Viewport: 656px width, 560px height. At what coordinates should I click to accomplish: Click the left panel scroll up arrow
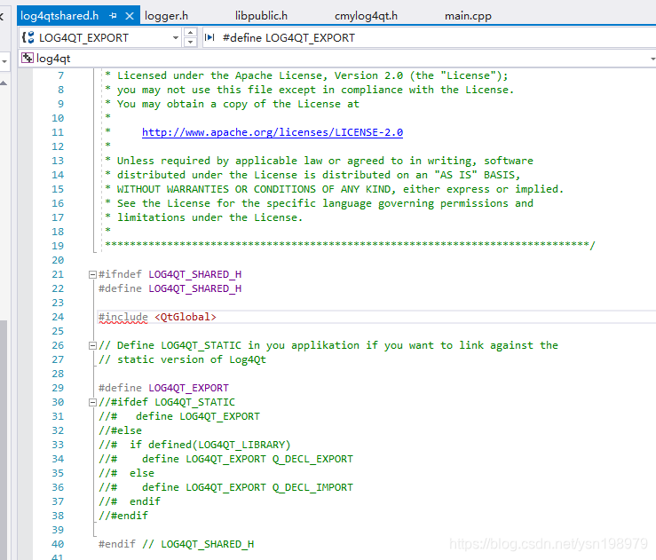point(4,83)
